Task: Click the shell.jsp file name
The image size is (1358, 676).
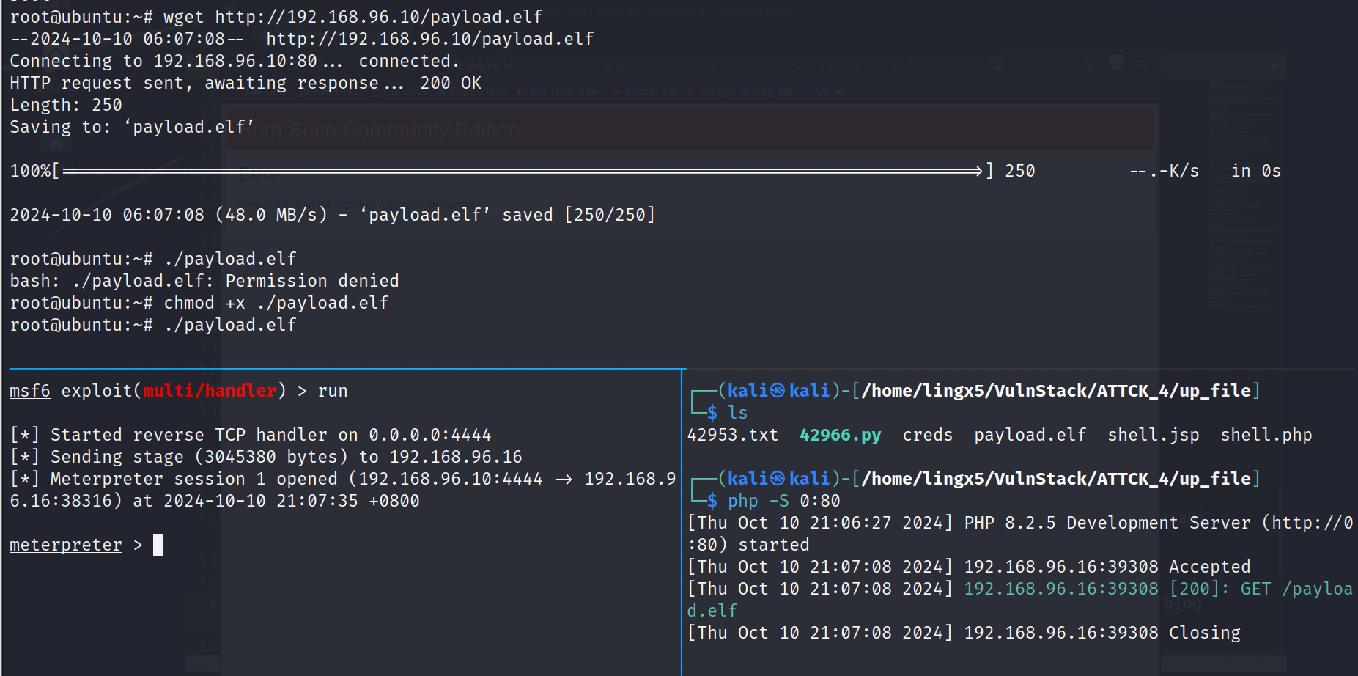Action: pyautogui.click(x=1154, y=435)
